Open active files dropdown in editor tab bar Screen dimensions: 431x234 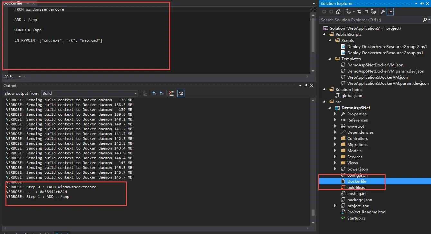tap(314, 4)
